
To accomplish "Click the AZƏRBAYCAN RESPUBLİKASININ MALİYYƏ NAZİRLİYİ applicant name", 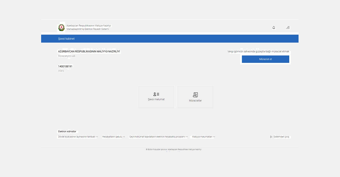I will [x=89, y=51].
